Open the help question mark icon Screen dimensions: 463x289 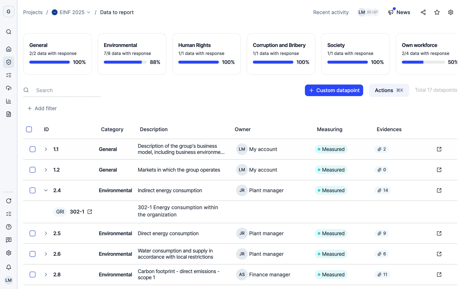pyautogui.click(x=9, y=227)
